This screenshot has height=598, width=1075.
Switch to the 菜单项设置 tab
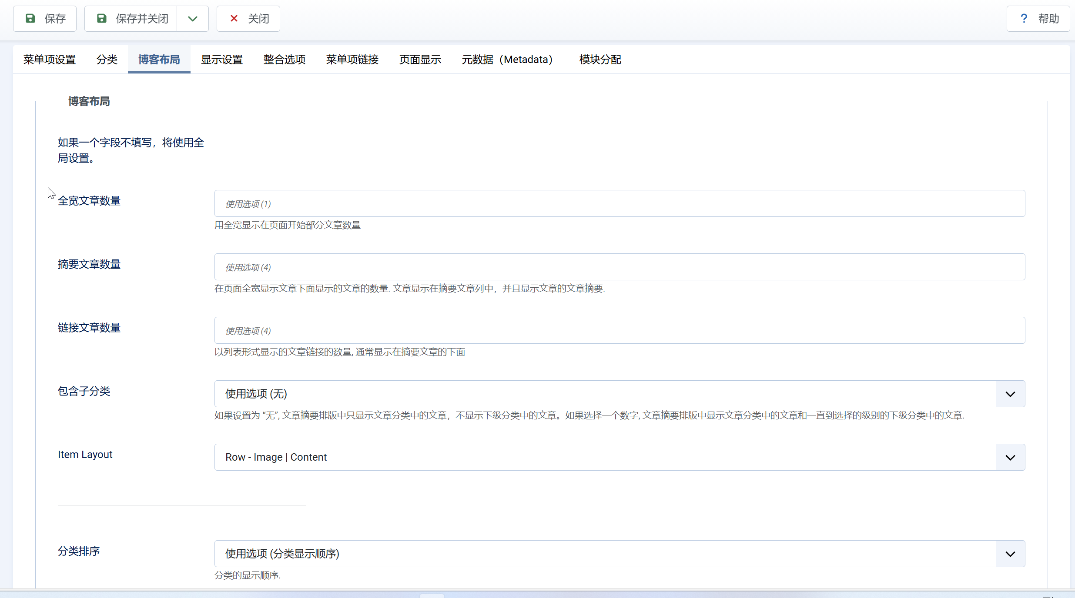coord(50,60)
